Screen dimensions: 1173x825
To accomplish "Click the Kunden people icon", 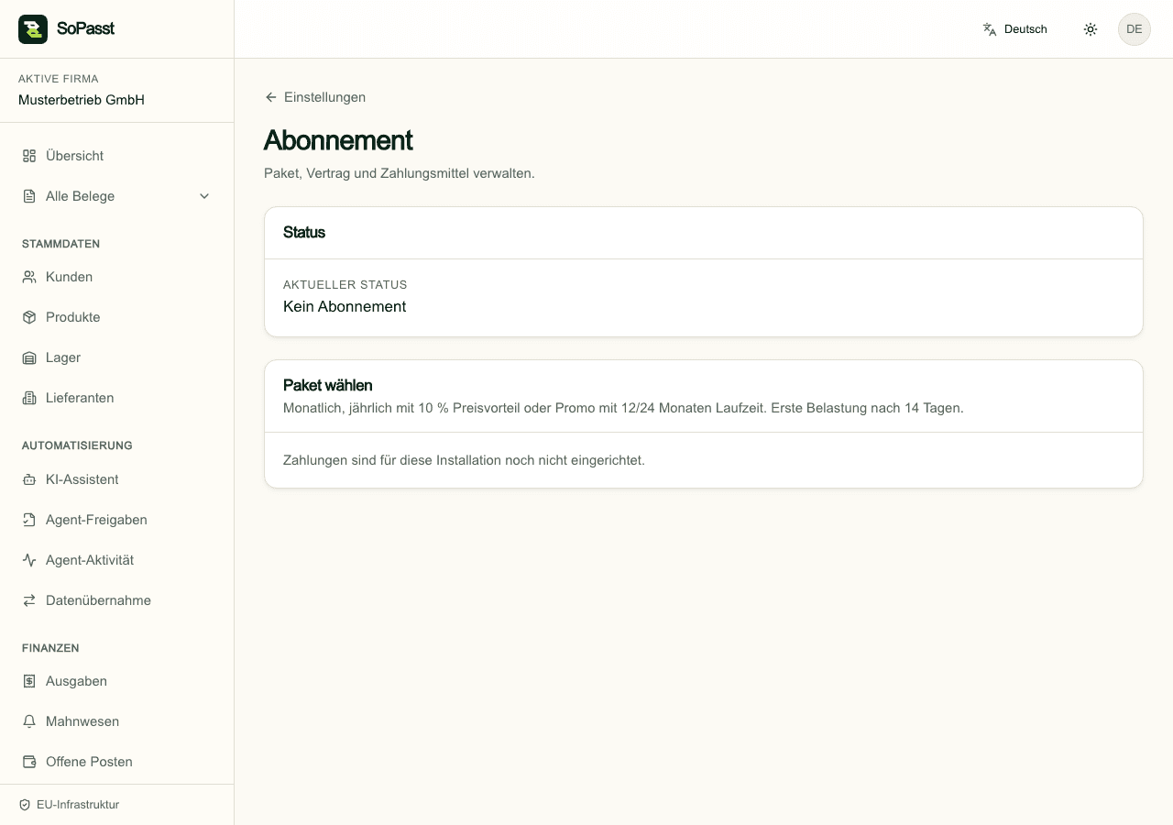I will (29, 277).
